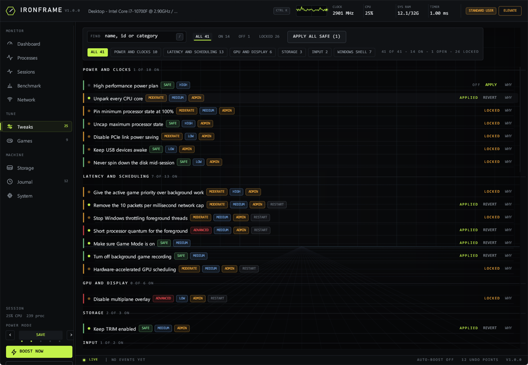Click the SAVE power mode label
The image size is (528, 365).
[40, 335]
